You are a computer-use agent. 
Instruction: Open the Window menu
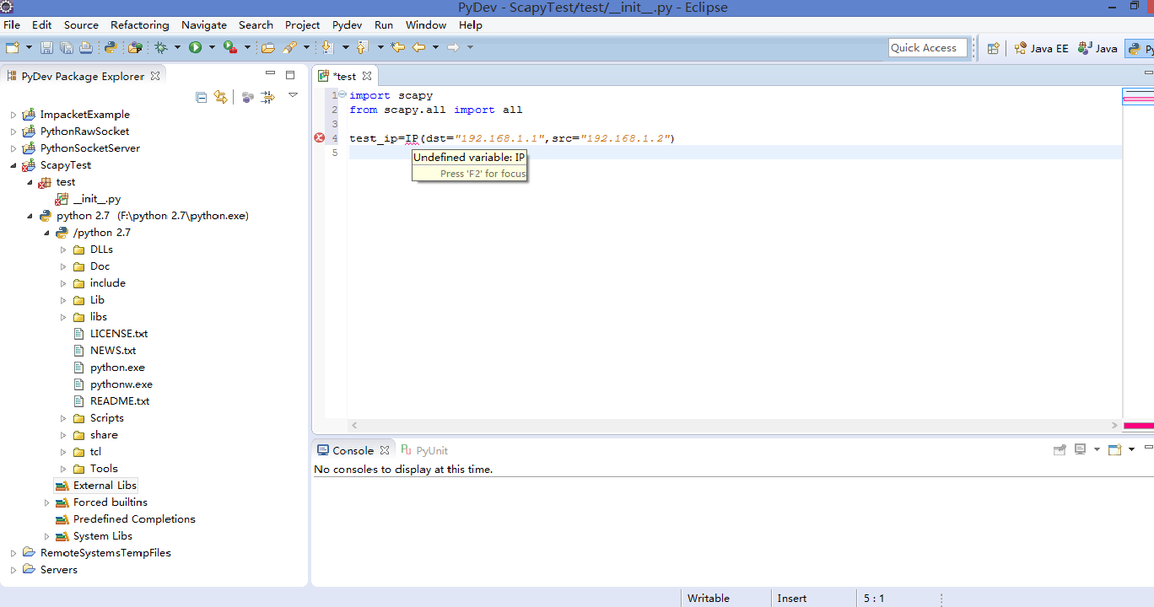426,24
